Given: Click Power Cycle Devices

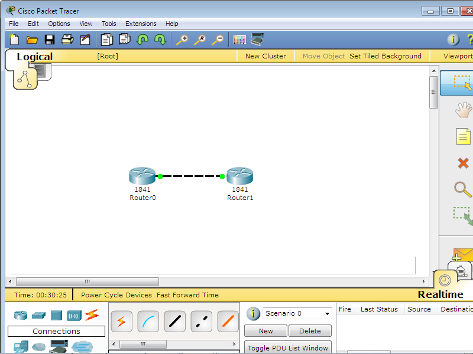Looking at the screenshot, I should [116, 295].
